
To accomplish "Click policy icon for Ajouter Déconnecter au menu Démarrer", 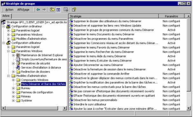I will (71, 65).
